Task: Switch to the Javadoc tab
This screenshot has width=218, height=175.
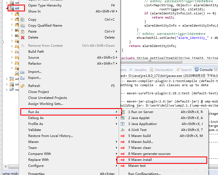Action: pyautogui.click(x=138, y=70)
